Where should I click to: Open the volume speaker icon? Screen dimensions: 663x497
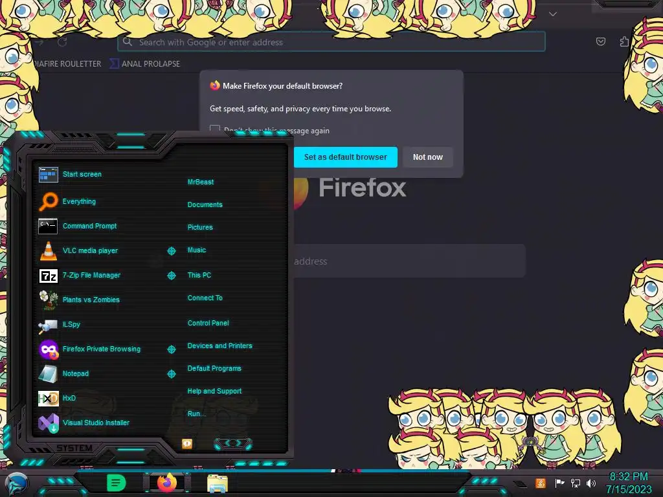(x=590, y=483)
